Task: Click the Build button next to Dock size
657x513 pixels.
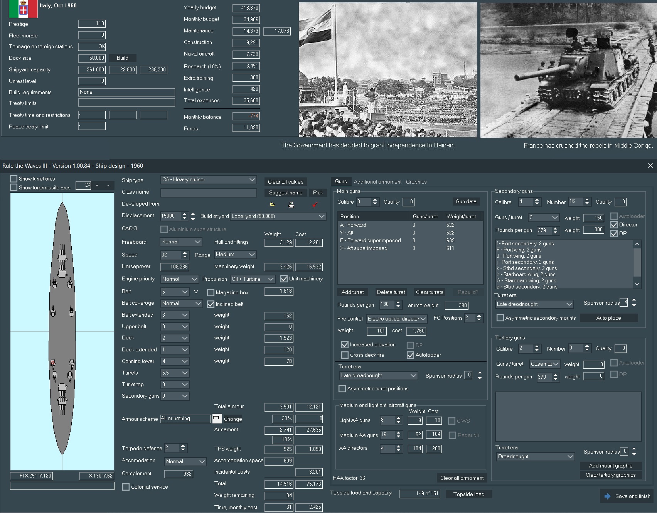Action: click(123, 58)
